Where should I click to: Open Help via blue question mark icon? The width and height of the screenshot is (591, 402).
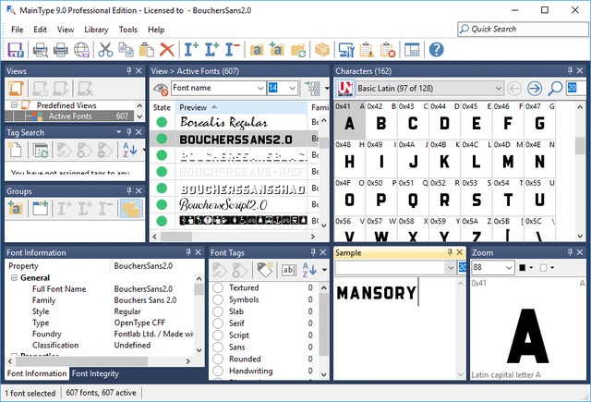point(436,50)
